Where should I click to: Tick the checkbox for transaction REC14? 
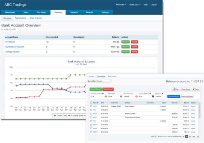pyautogui.click(x=91, y=132)
